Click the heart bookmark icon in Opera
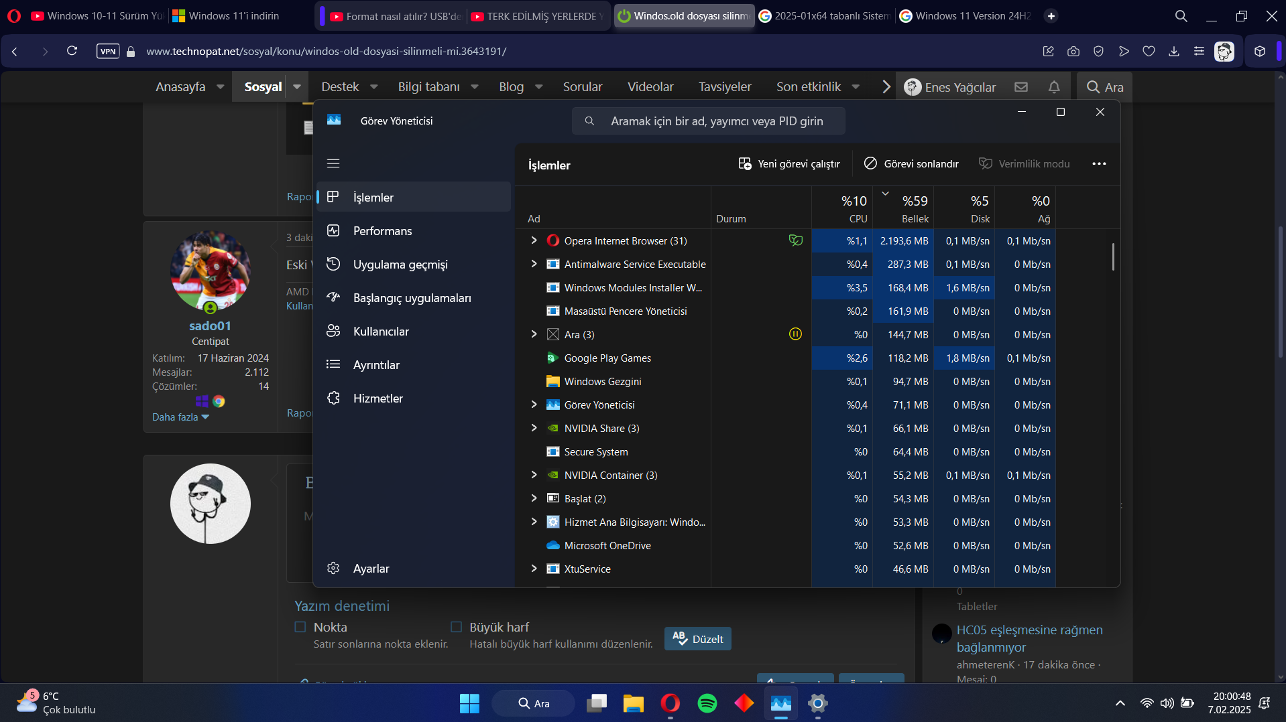The image size is (1286, 722). point(1149,52)
